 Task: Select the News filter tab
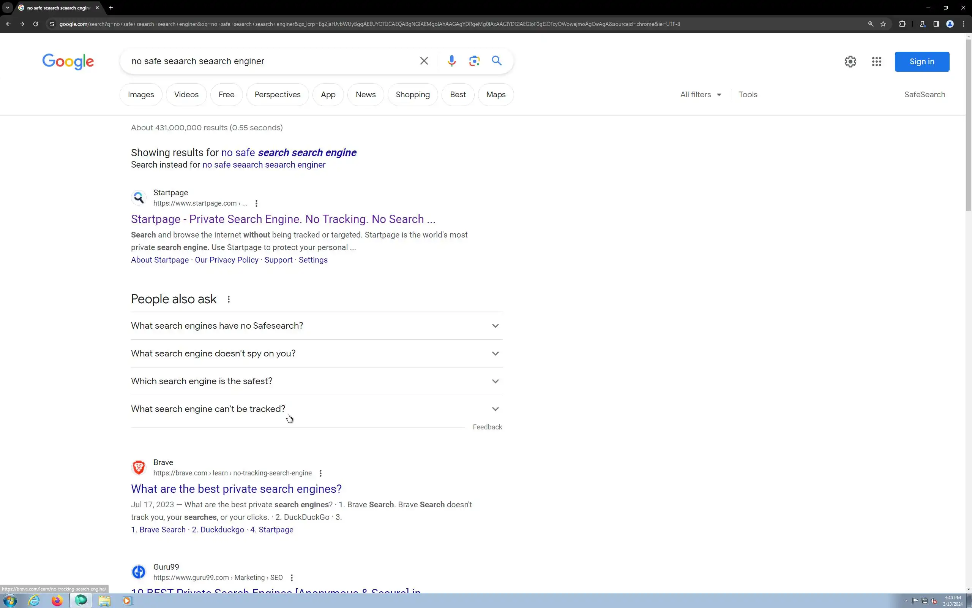pyautogui.click(x=365, y=95)
